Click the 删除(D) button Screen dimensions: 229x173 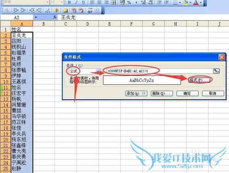162,93
